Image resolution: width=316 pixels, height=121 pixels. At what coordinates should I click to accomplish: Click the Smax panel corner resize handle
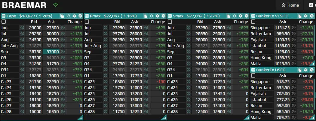click(x=247, y=118)
